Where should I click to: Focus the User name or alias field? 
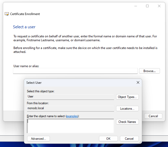75,71
